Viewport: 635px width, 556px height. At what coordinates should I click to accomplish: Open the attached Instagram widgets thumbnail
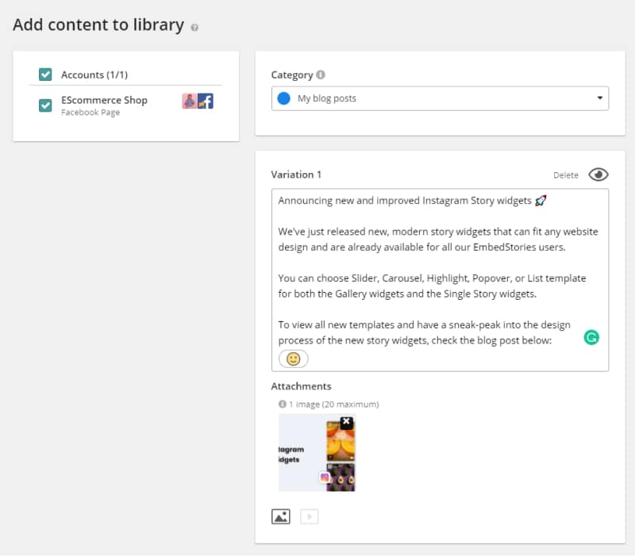(x=317, y=453)
